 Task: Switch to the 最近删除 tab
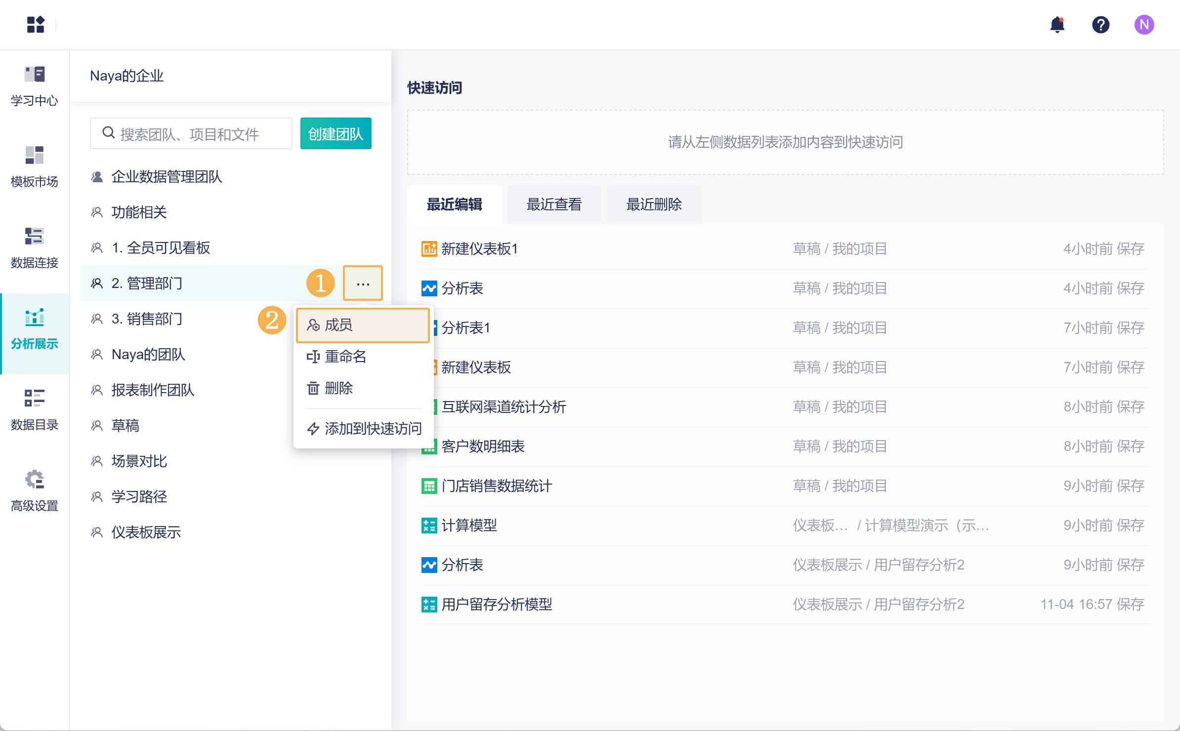pos(654,204)
